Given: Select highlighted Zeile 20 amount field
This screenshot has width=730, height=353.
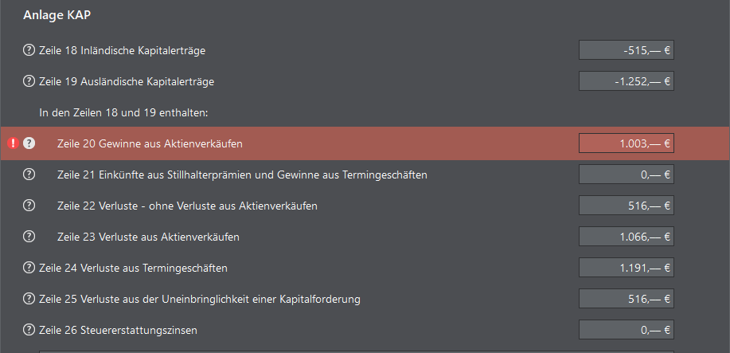Looking at the screenshot, I should [x=626, y=143].
